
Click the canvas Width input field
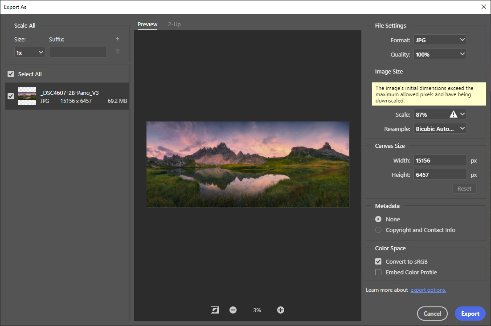440,160
